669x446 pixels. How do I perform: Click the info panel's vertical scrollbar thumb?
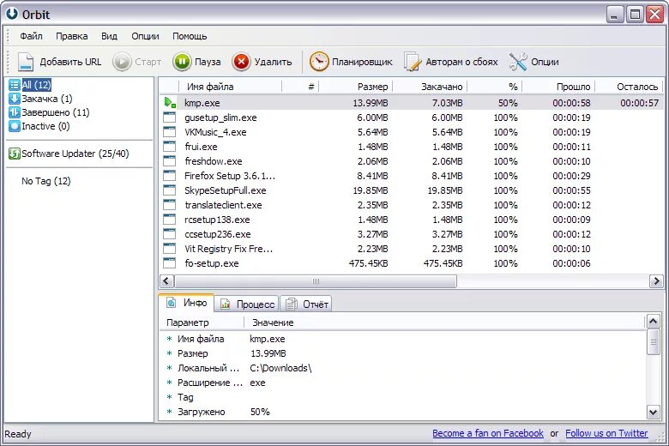coord(654,341)
